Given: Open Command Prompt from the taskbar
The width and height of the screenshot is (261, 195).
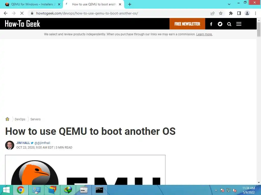Looking at the screenshot, I should click(99, 190).
